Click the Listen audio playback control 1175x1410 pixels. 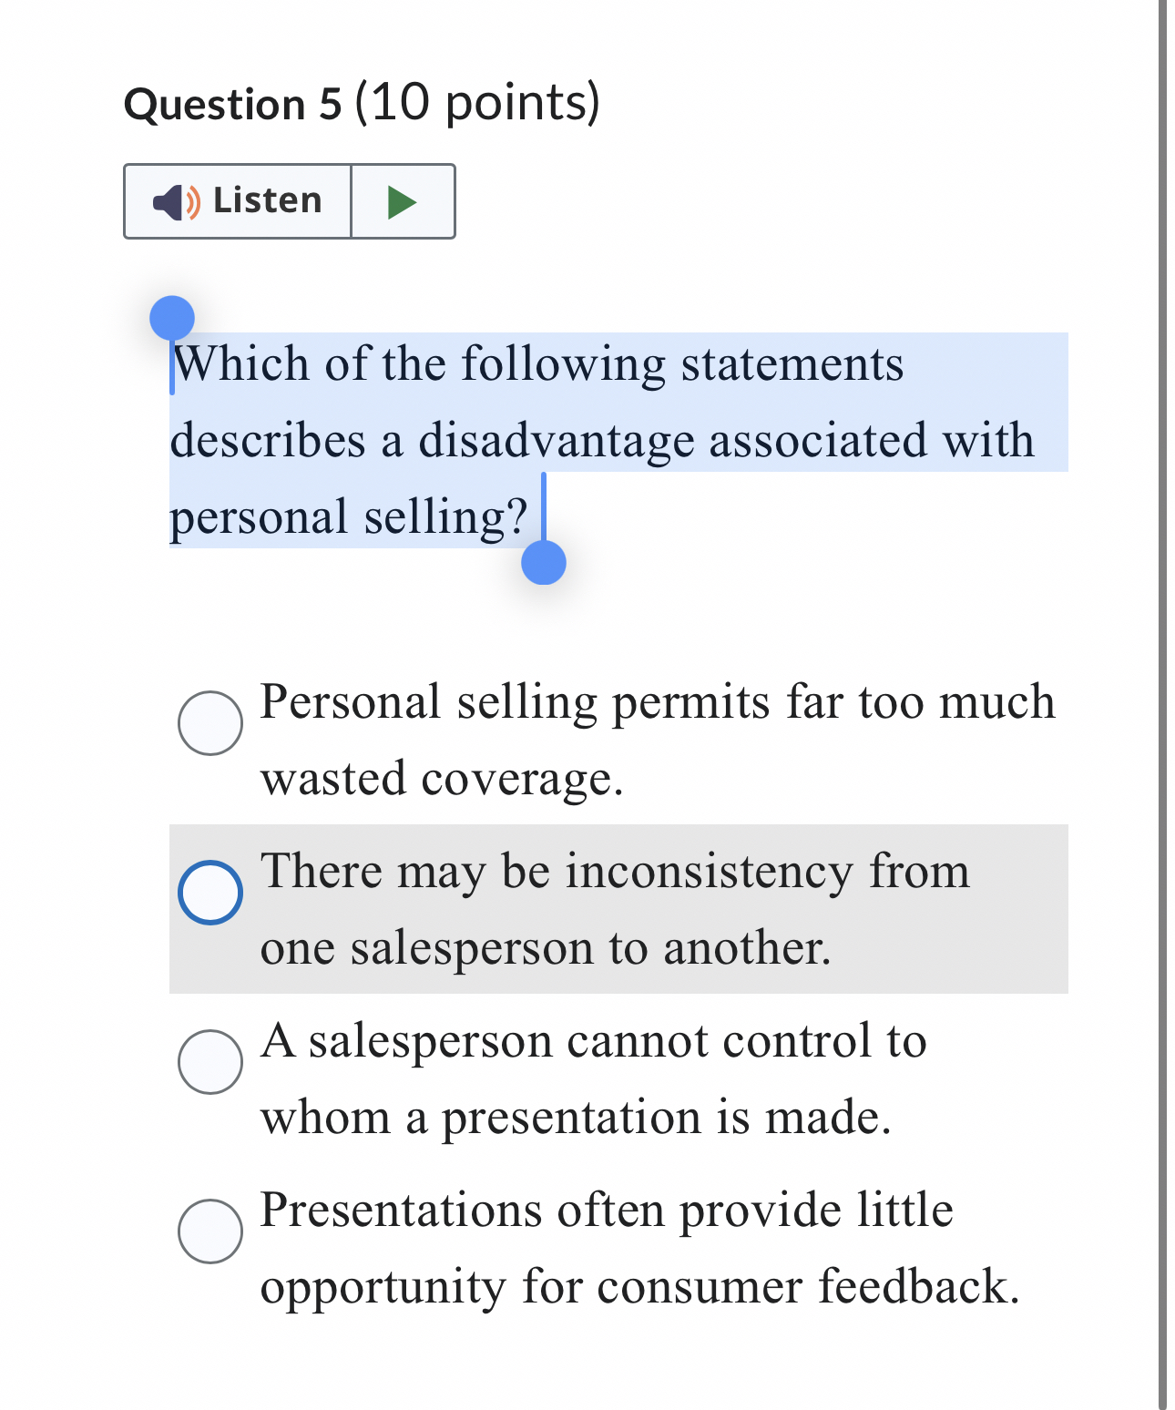[237, 202]
